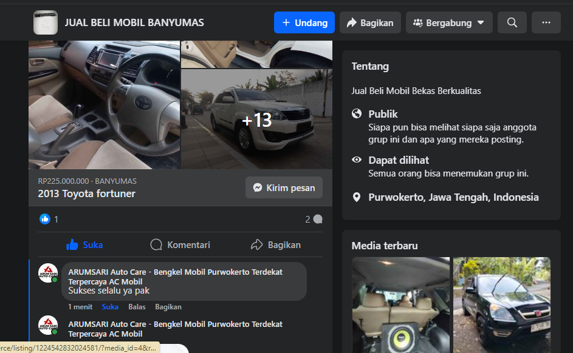Open the Fortuner dashboard interior photo
The image size is (573, 353).
point(104,105)
